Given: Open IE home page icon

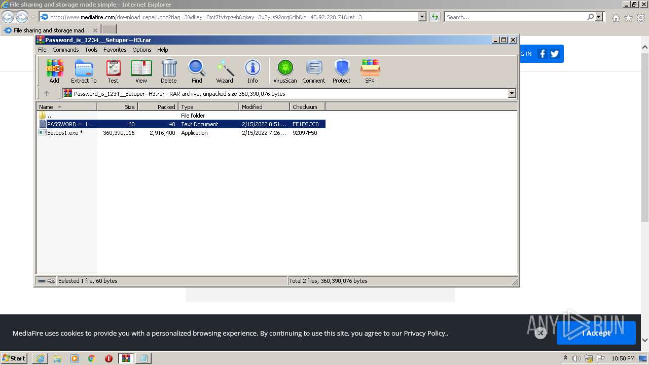Looking at the screenshot, I should point(616,18).
